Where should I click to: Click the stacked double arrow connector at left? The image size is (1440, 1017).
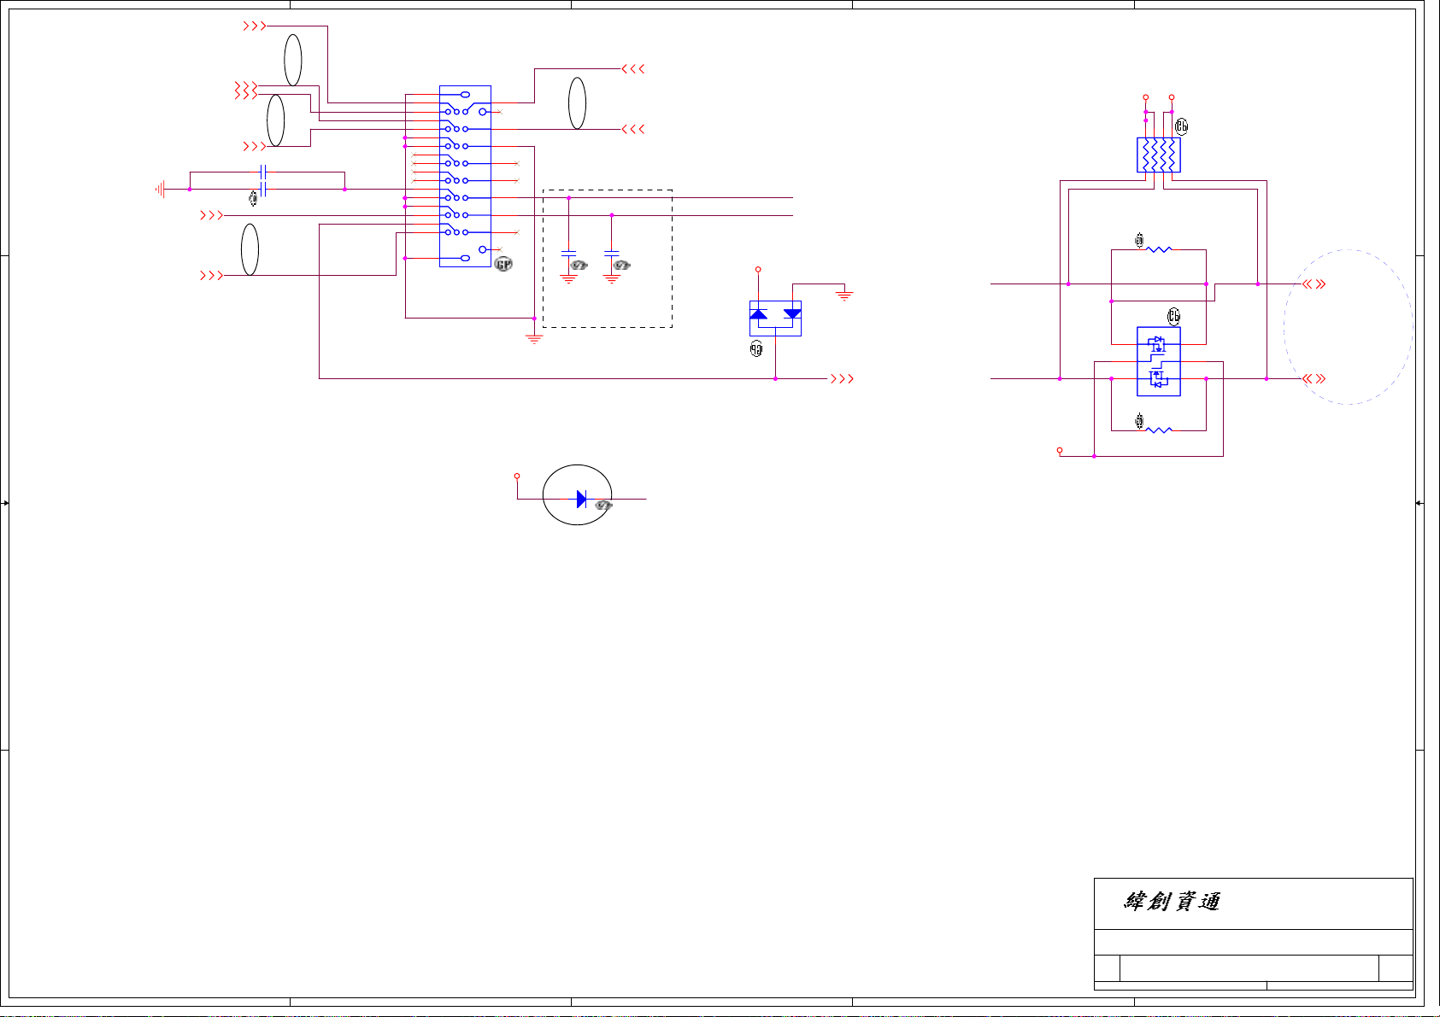pos(246,90)
